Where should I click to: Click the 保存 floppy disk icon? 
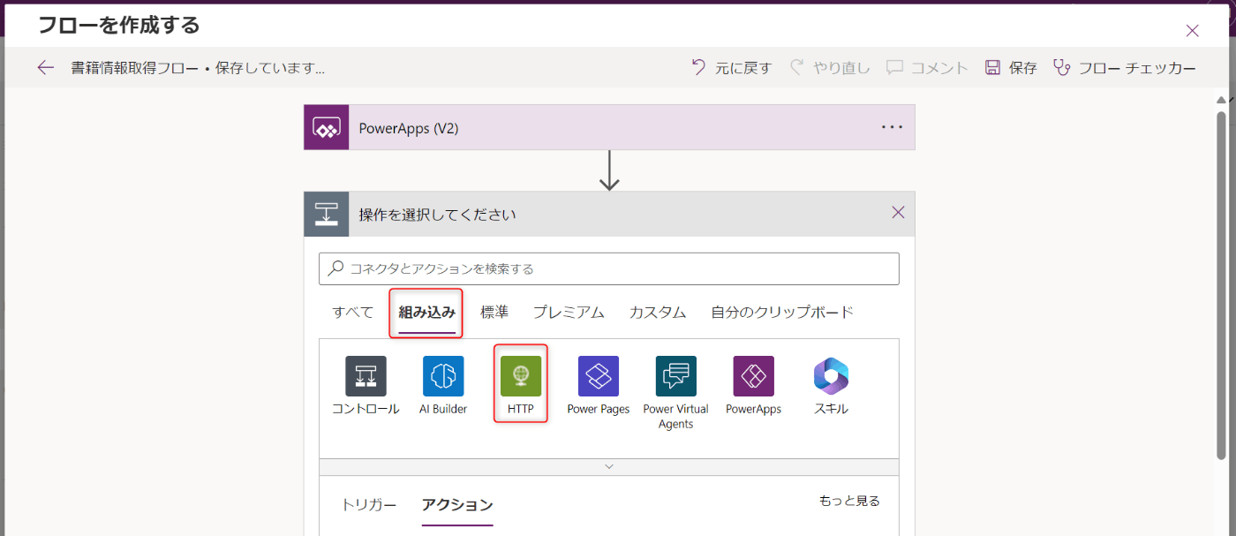tap(992, 67)
